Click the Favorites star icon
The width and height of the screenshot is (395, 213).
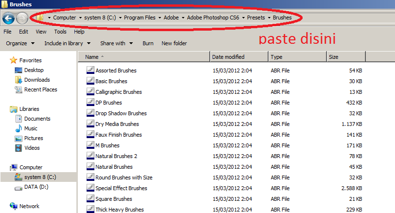[13, 60]
